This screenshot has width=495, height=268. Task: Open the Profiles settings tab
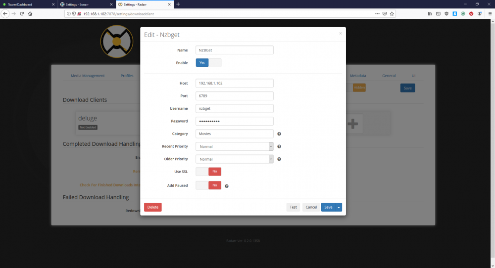coord(127,76)
